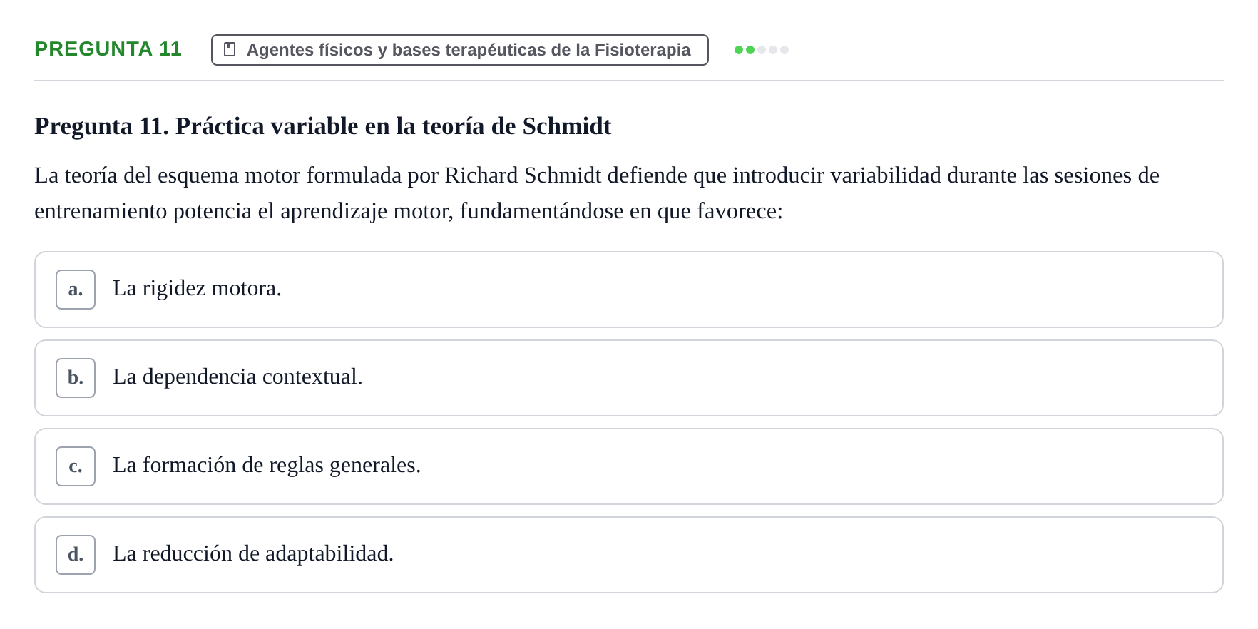Click the question statement paragraph
The height and width of the screenshot is (629, 1258).
(597, 193)
